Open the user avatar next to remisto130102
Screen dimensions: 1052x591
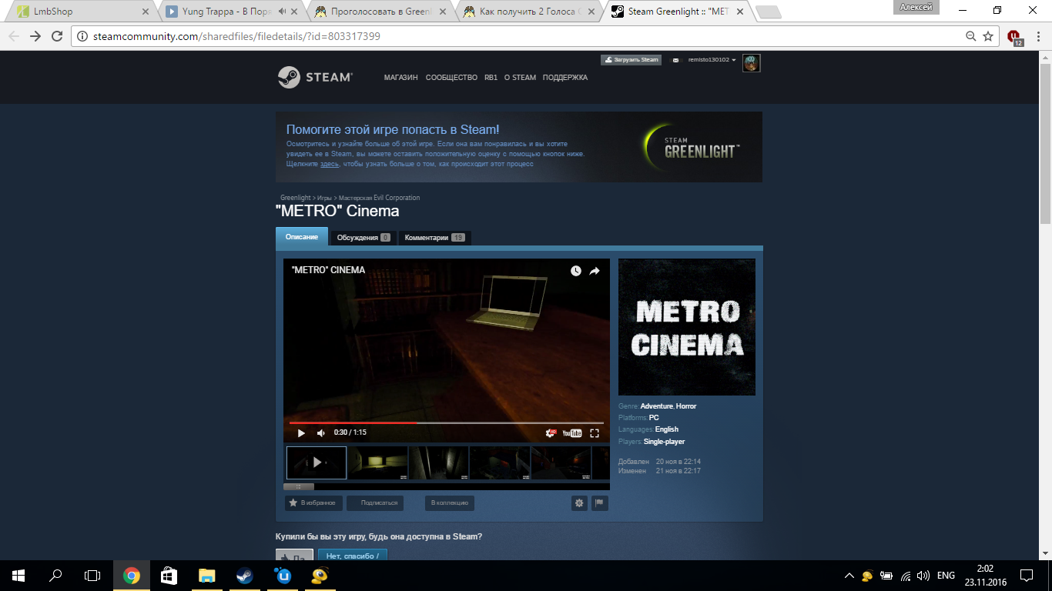[752, 63]
